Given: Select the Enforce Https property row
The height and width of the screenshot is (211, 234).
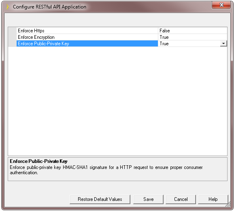Looking at the screenshot, I should pyautogui.click(x=117, y=31).
